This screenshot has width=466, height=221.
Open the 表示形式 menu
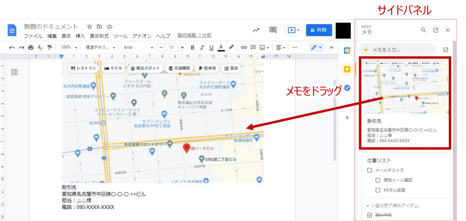pyautogui.click(x=99, y=36)
